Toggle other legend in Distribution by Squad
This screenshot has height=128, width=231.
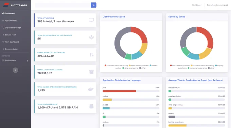[142, 68]
